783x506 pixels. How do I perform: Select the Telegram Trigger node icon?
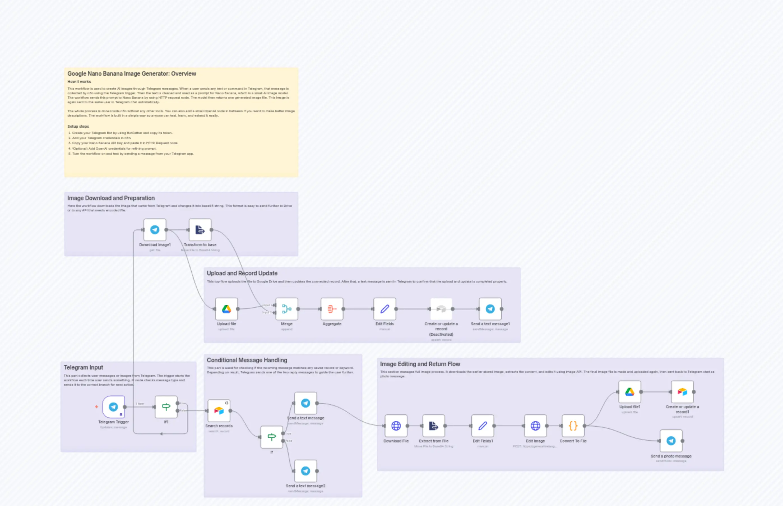click(113, 406)
